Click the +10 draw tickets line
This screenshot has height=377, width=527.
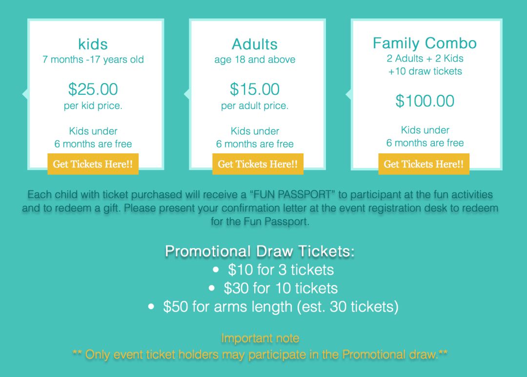[x=425, y=71]
